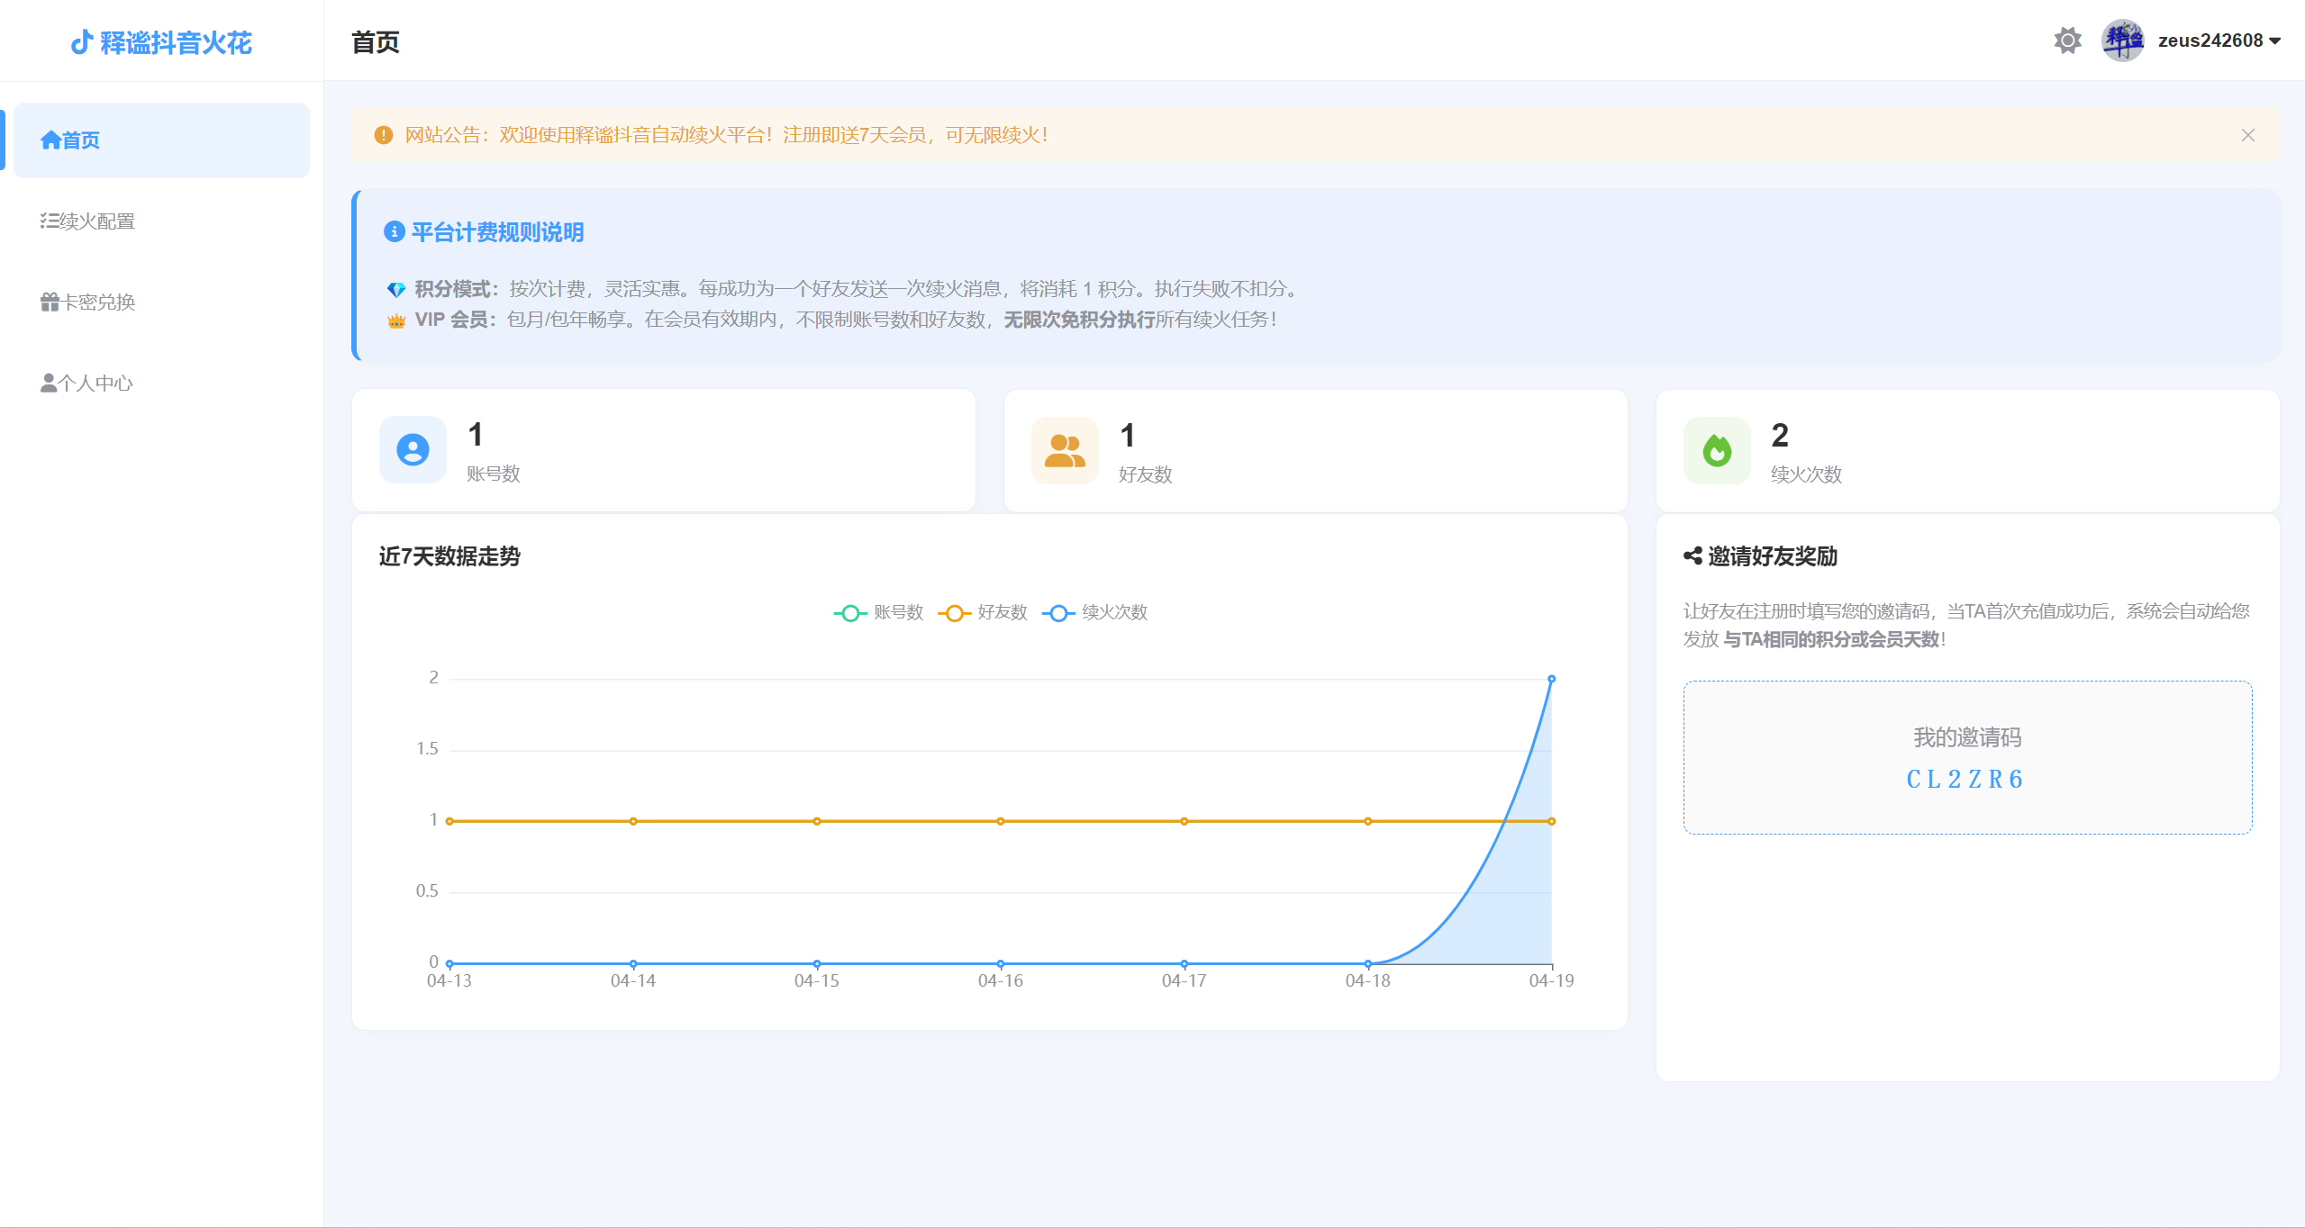Toggle 账号数 legend series in chart
Screen dimensions: 2305x1228
[x=878, y=613]
